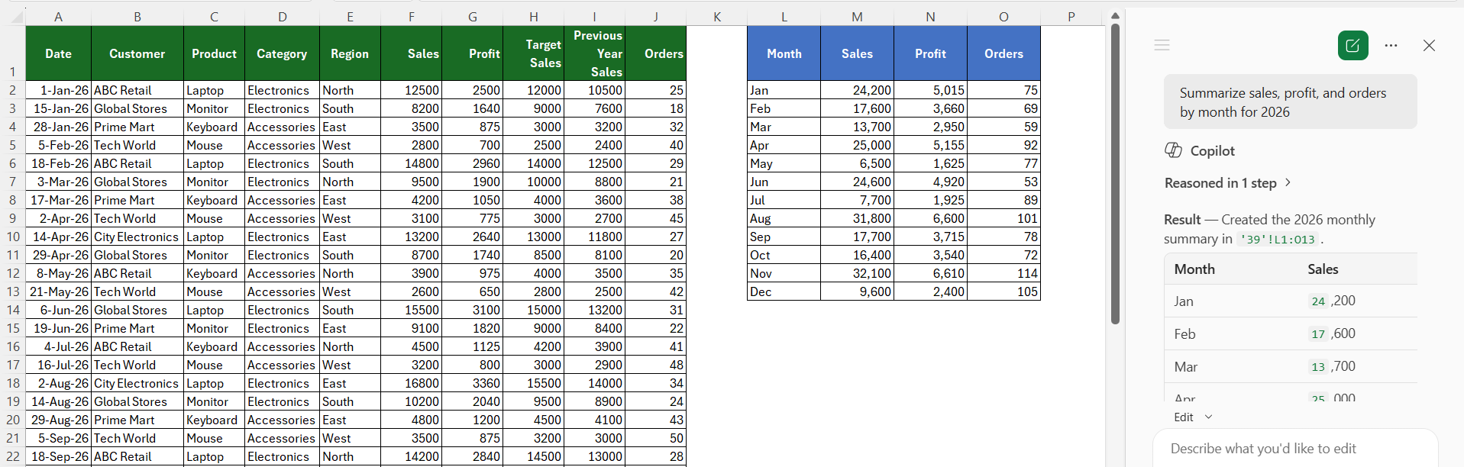The width and height of the screenshot is (1464, 467).
Task: Select 'Keyboard' product cell in row 4
Action: [214, 127]
